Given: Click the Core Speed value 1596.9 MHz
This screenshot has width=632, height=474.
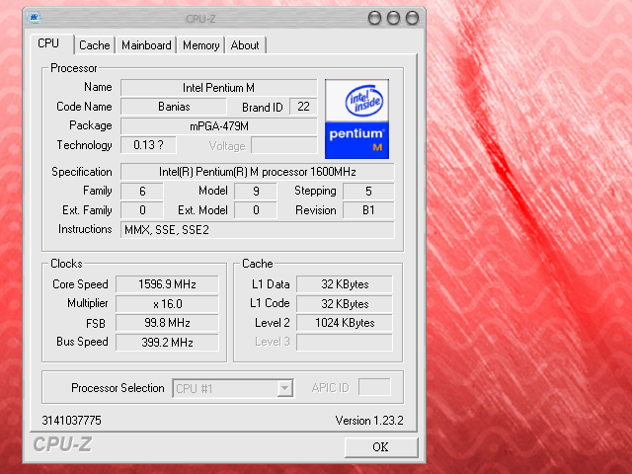Looking at the screenshot, I should [x=167, y=284].
